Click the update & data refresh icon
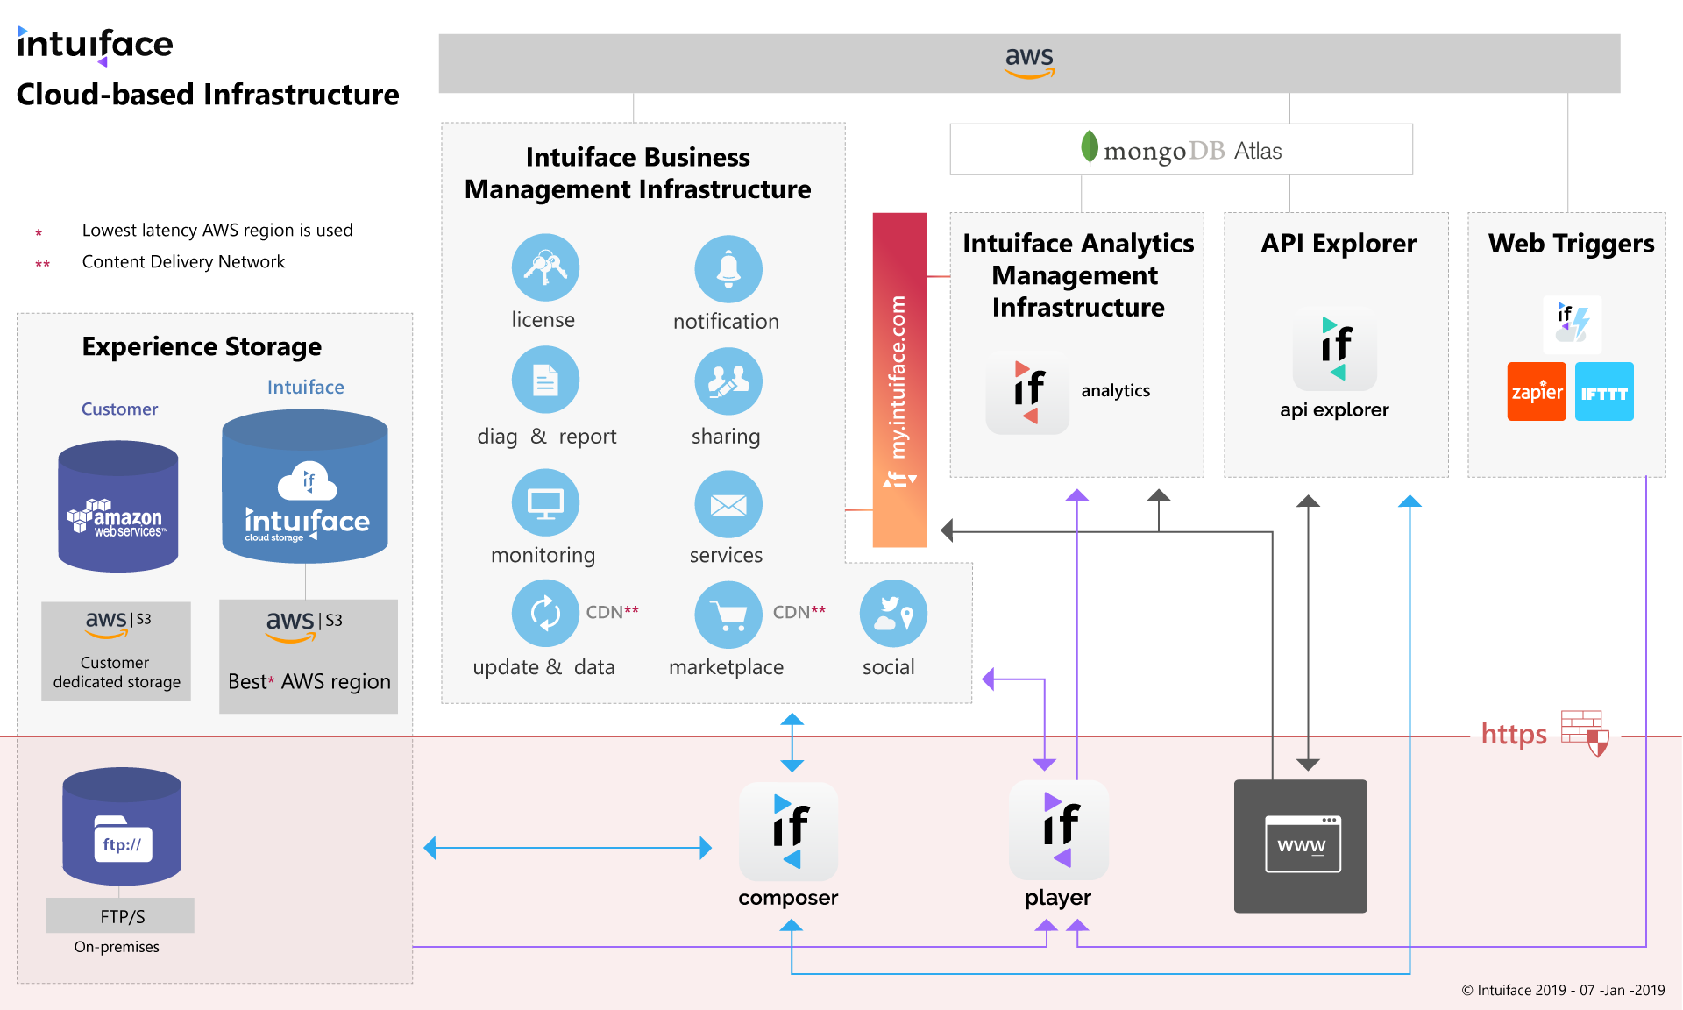The width and height of the screenshot is (1683, 1010). 545,614
